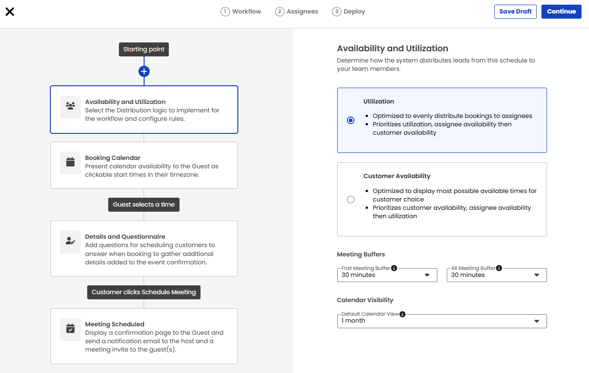Click the Default Calendar View info icon

[x=402, y=314]
